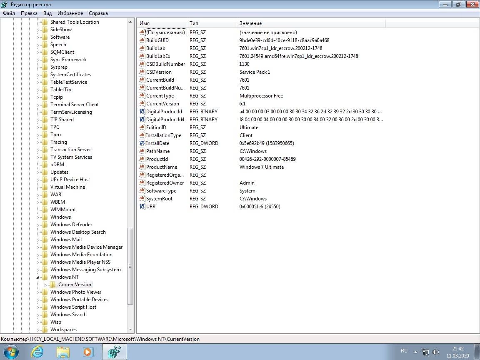Click the volume speaker tray icon

(436, 352)
